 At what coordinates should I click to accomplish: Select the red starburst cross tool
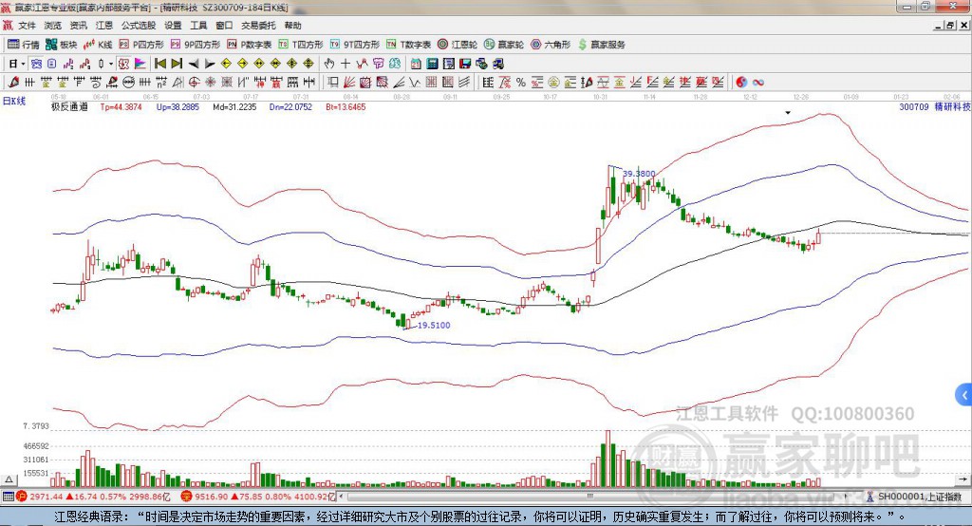click(x=210, y=83)
